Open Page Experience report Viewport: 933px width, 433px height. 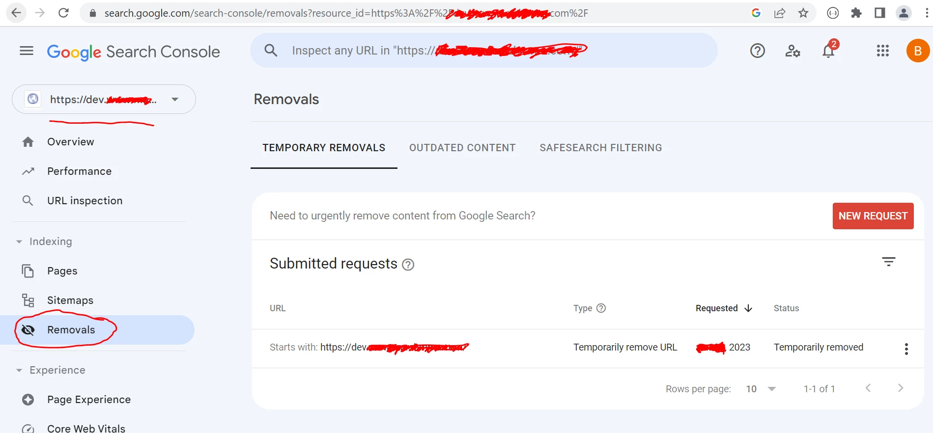89,400
